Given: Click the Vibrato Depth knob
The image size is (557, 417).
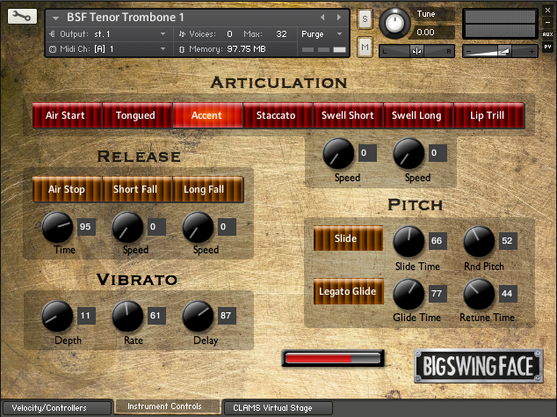Looking at the screenshot, I should click(57, 316).
